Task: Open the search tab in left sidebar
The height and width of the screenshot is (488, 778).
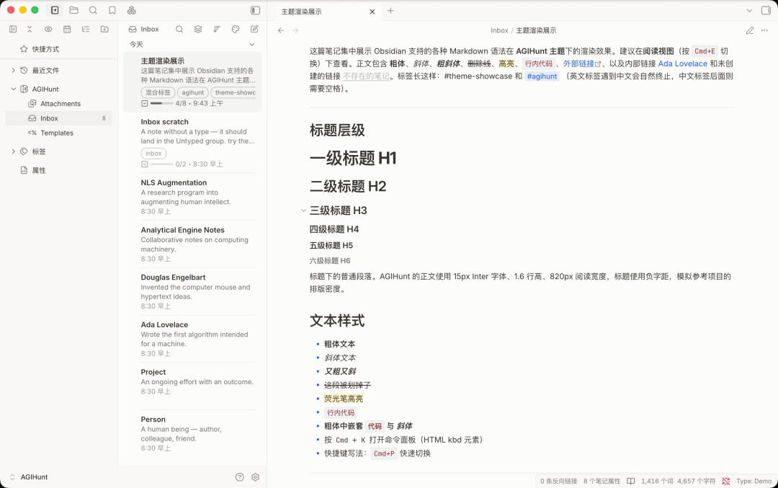Action: (x=93, y=10)
